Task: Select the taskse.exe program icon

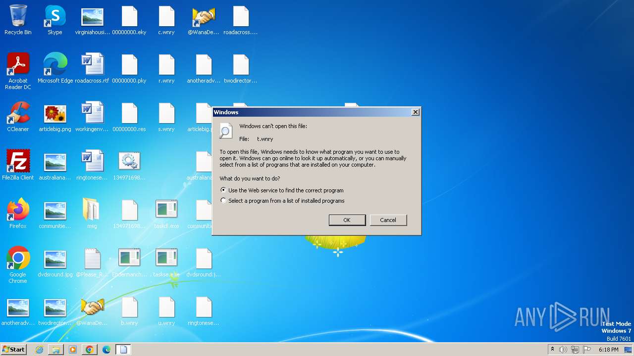Action: click(x=166, y=263)
